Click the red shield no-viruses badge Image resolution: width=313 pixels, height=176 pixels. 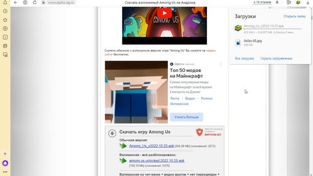click(x=200, y=132)
